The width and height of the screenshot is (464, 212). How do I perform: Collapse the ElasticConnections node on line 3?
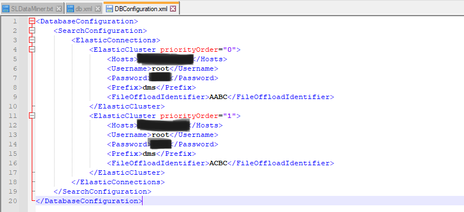[32, 40]
